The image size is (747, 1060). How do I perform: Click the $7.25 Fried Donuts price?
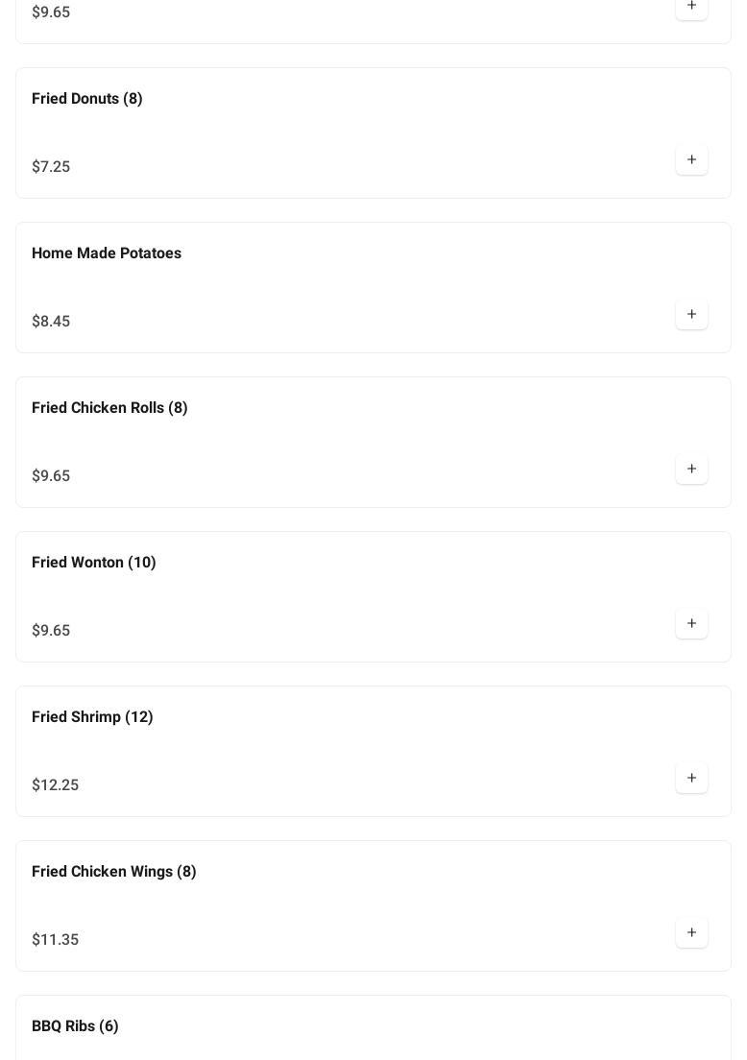tap(51, 167)
